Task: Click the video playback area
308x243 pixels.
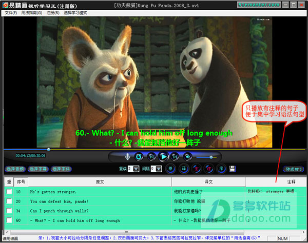Action: tap(155, 82)
